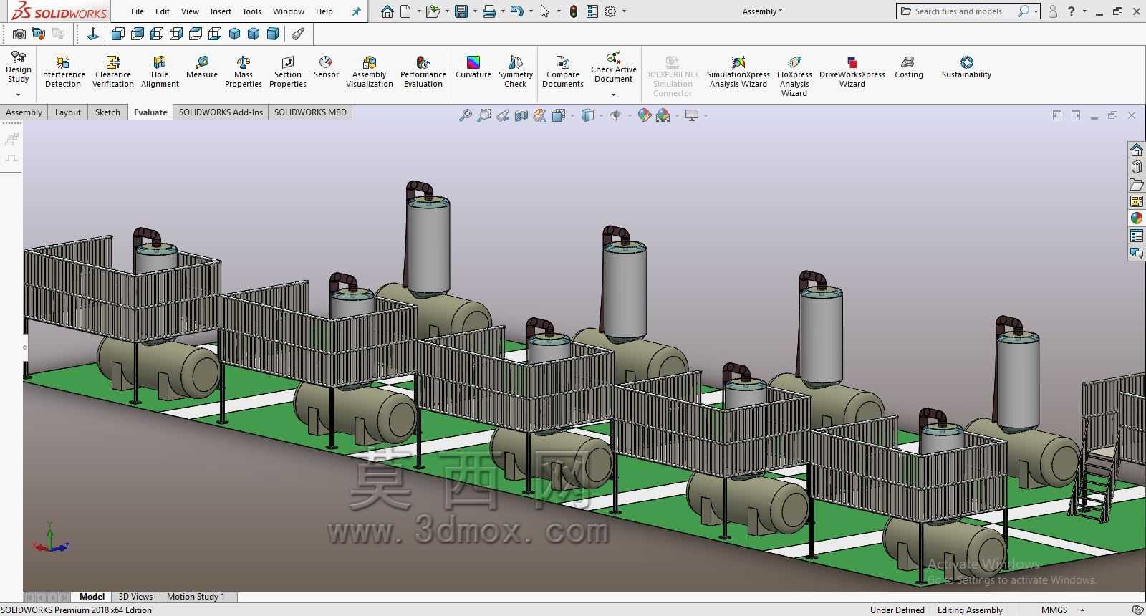Expand the Check Active Document dropdown arrow

[x=613, y=95]
